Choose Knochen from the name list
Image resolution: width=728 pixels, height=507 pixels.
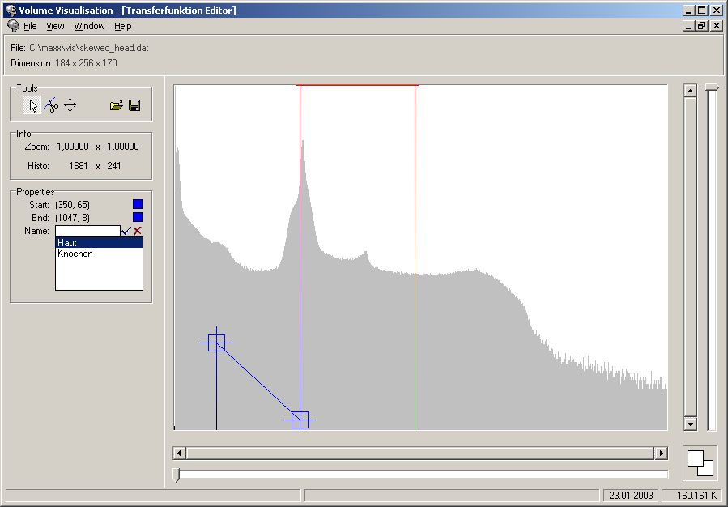tap(99, 253)
